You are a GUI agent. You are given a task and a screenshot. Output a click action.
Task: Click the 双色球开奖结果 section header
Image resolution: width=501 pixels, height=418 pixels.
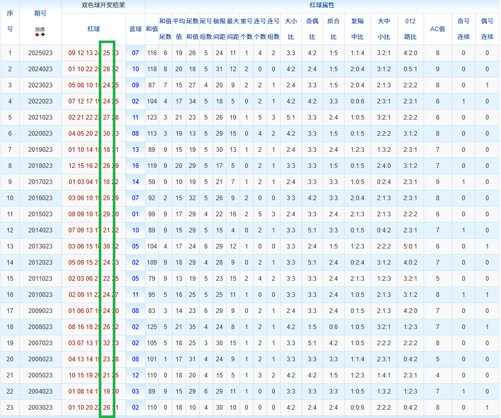(103, 6)
